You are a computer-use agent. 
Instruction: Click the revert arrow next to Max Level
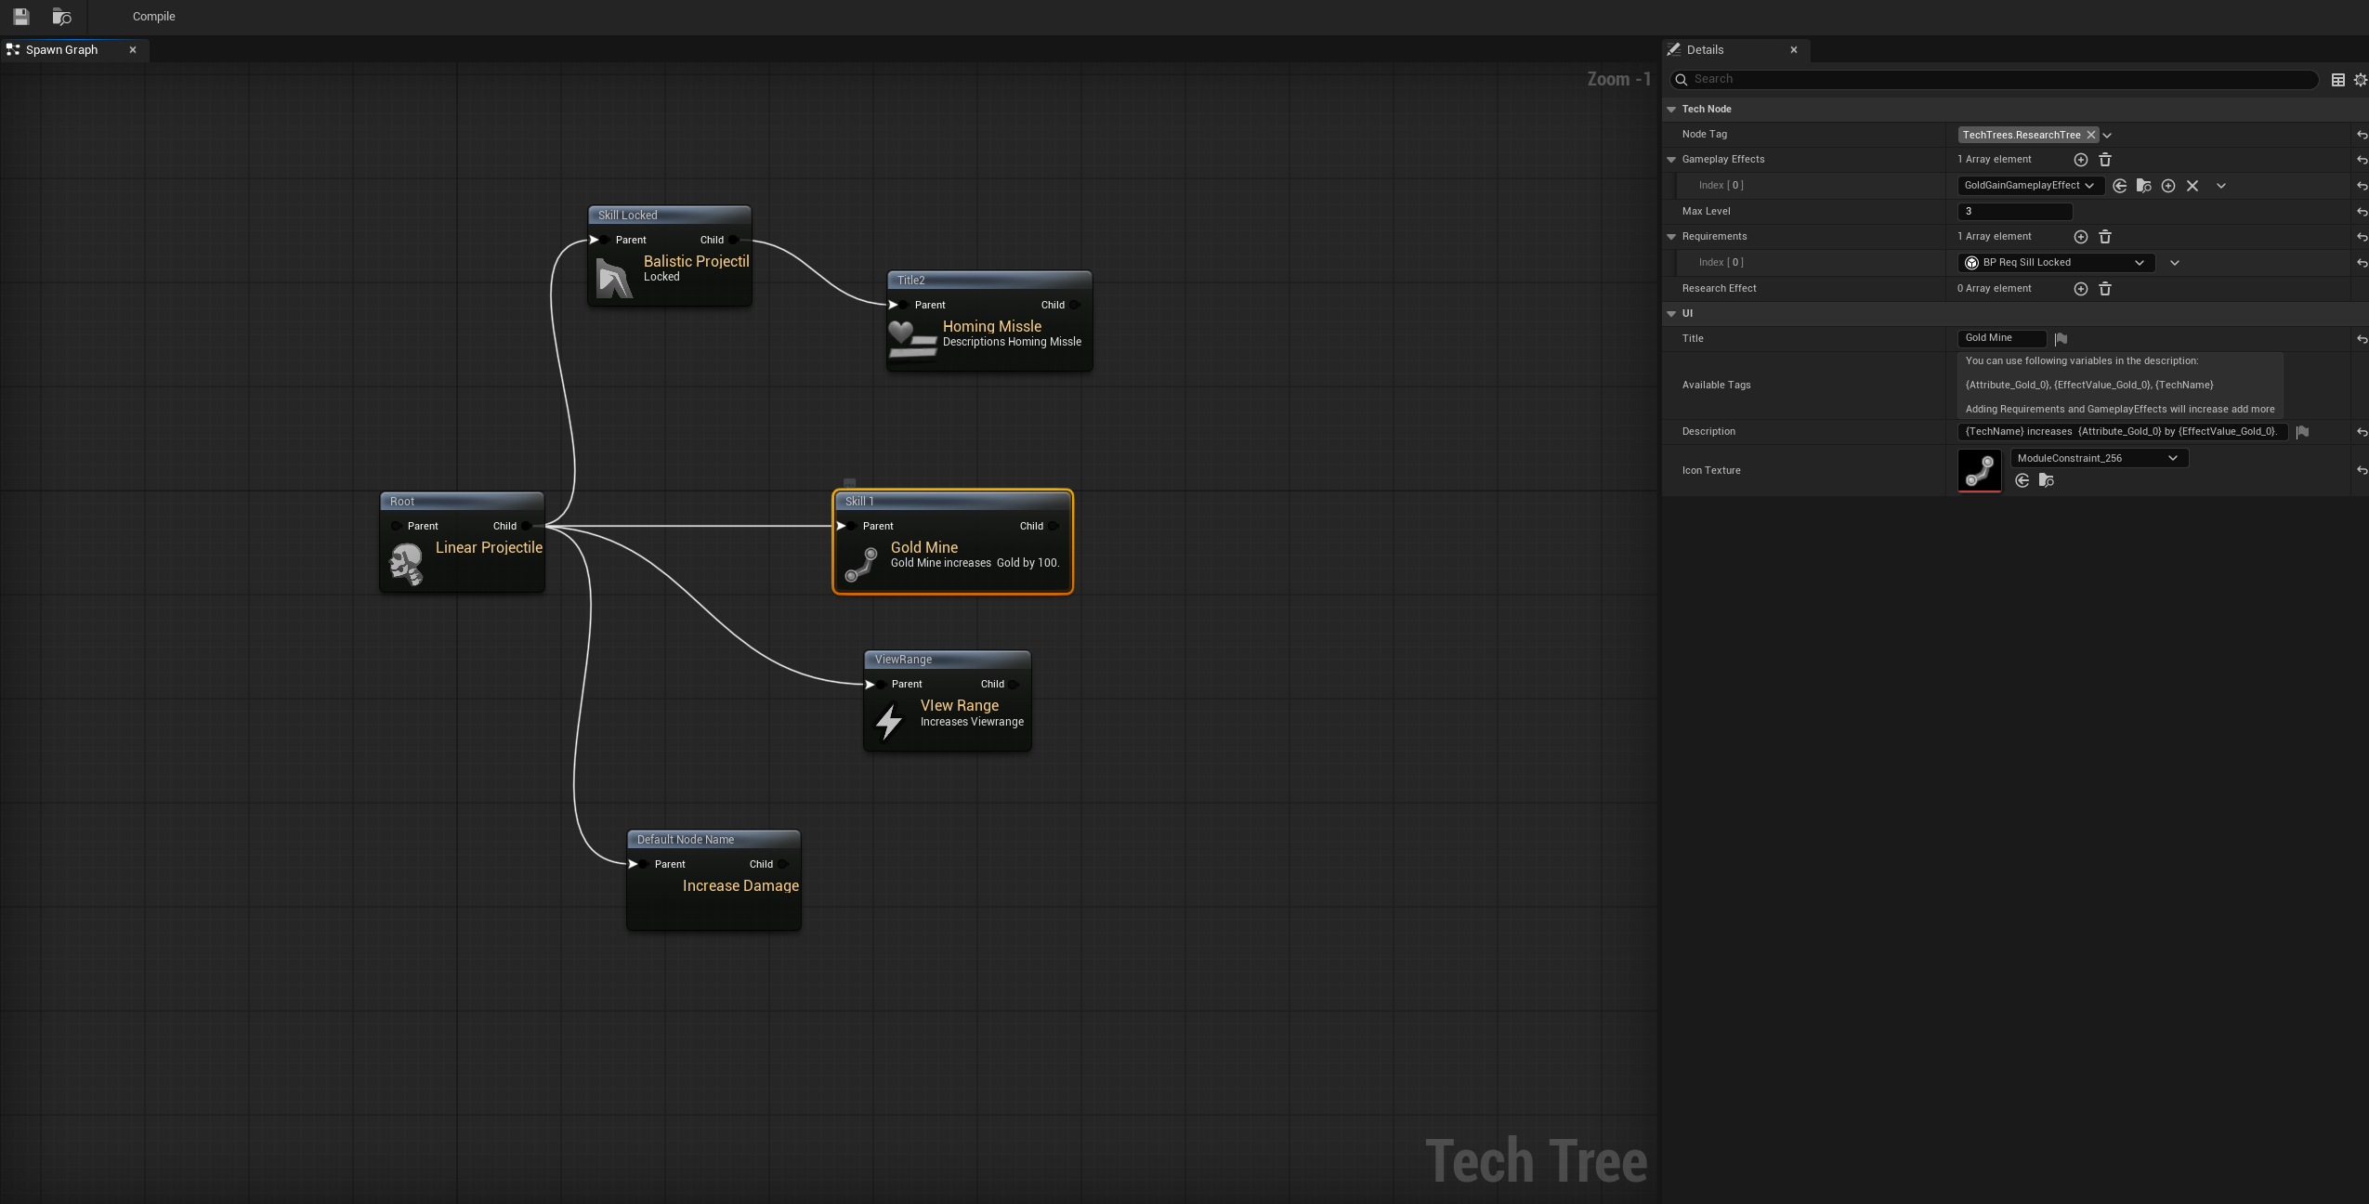point(2361,211)
